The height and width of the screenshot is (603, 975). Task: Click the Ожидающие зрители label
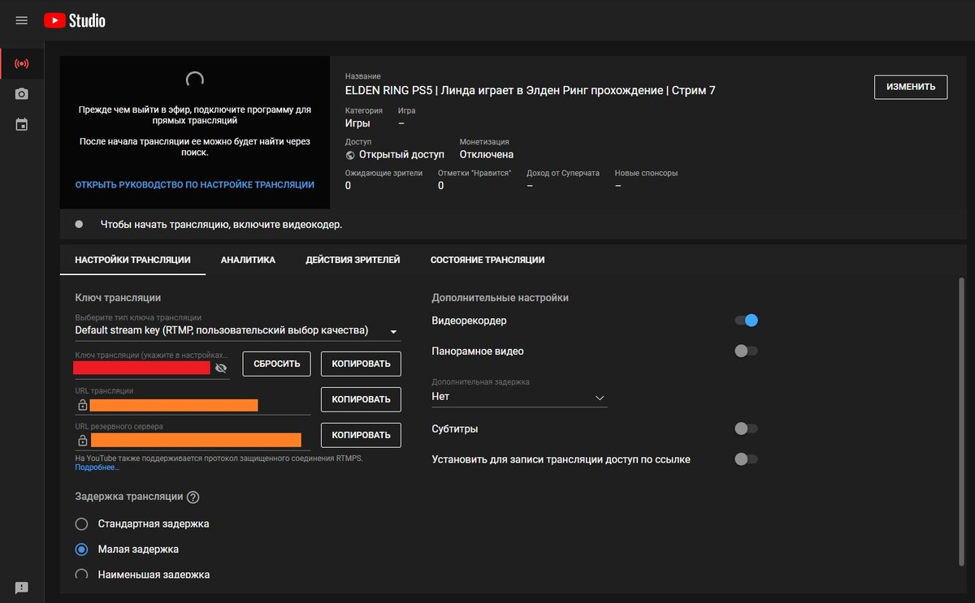point(383,173)
